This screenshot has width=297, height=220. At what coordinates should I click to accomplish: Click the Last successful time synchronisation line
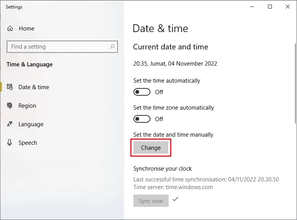click(x=206, y=179)
